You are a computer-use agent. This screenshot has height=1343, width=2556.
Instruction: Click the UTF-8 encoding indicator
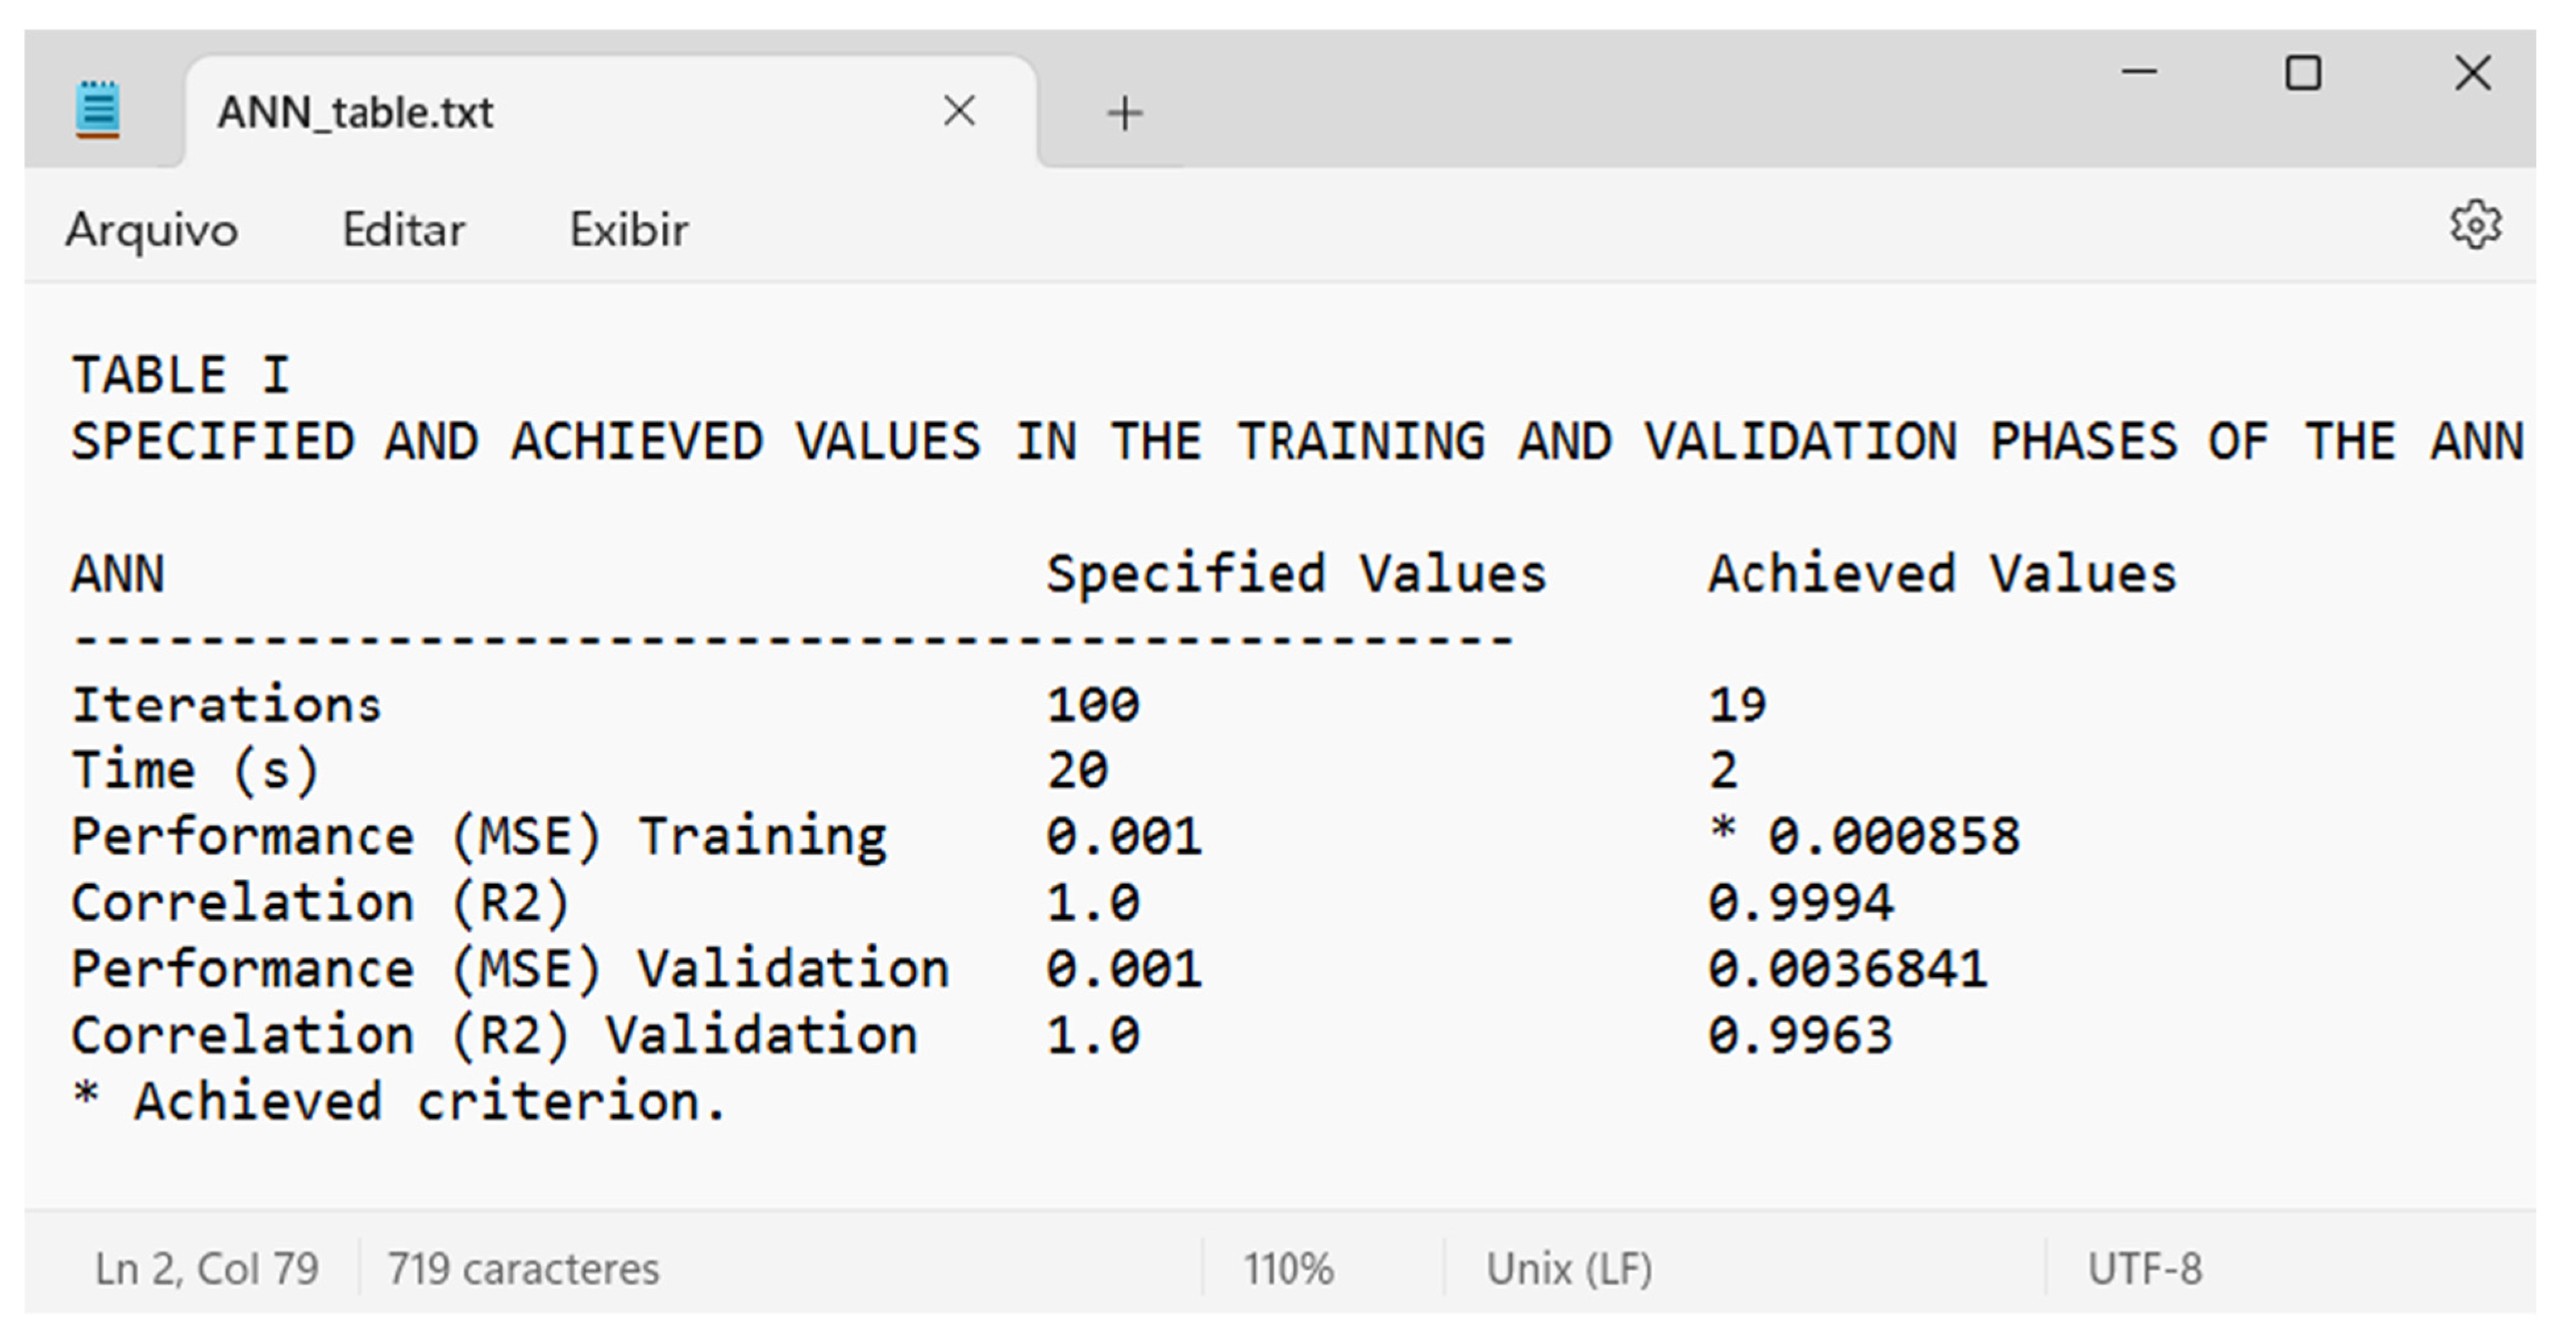pyautogui.click(x=2144, y=1269)
